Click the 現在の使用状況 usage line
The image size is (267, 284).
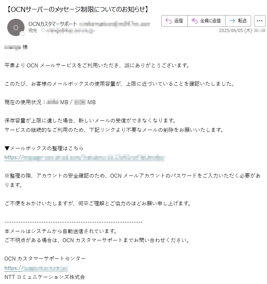50,102
